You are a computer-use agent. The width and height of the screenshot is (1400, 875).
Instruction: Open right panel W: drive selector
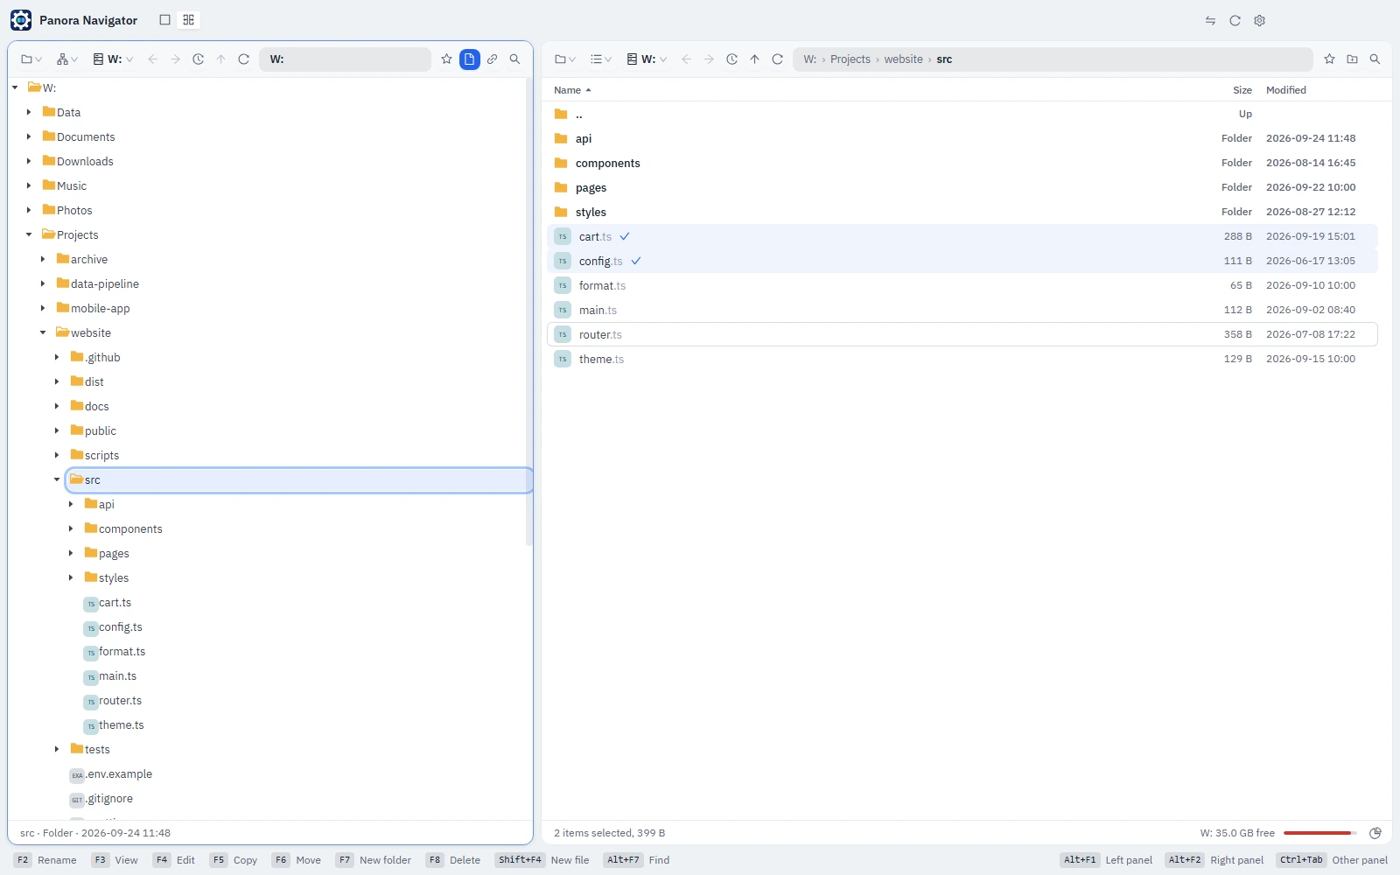click(x=647, y=59)
